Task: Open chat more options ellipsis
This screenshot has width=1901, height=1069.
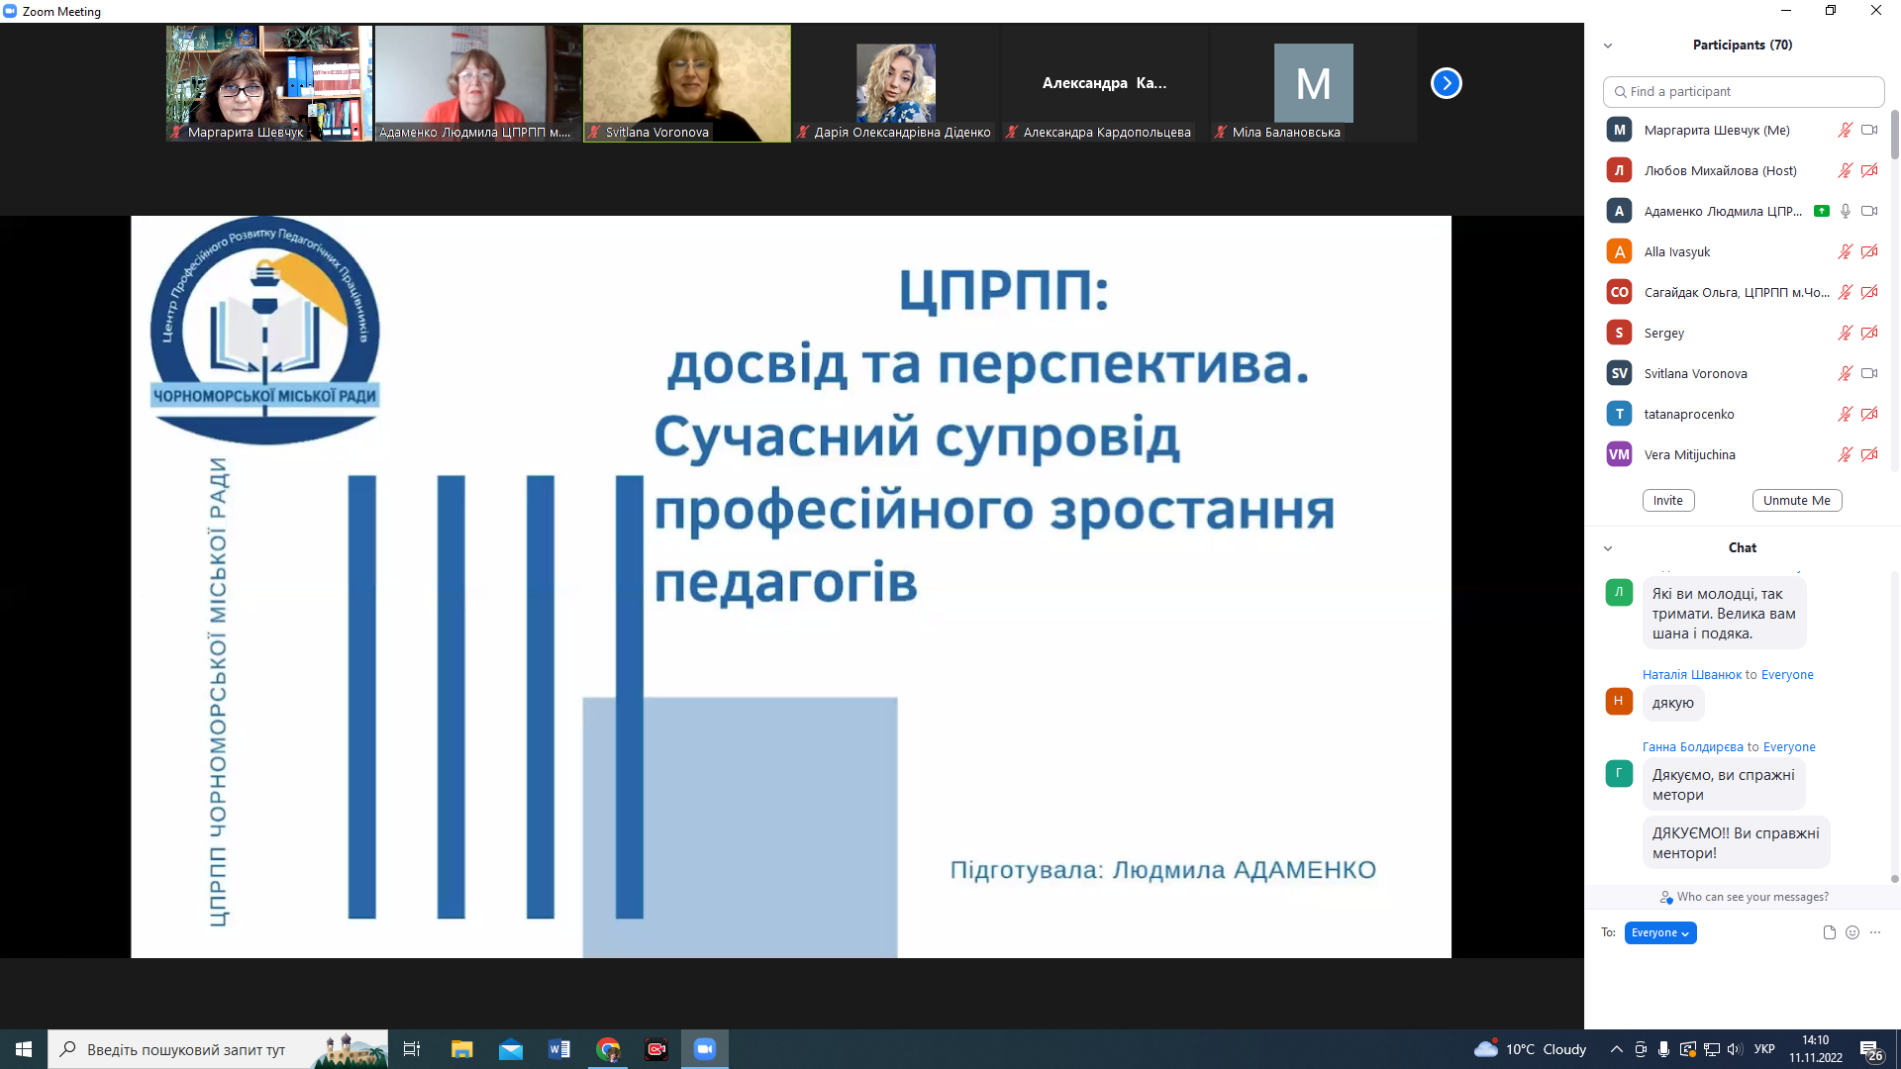Action: (1875, 932)
